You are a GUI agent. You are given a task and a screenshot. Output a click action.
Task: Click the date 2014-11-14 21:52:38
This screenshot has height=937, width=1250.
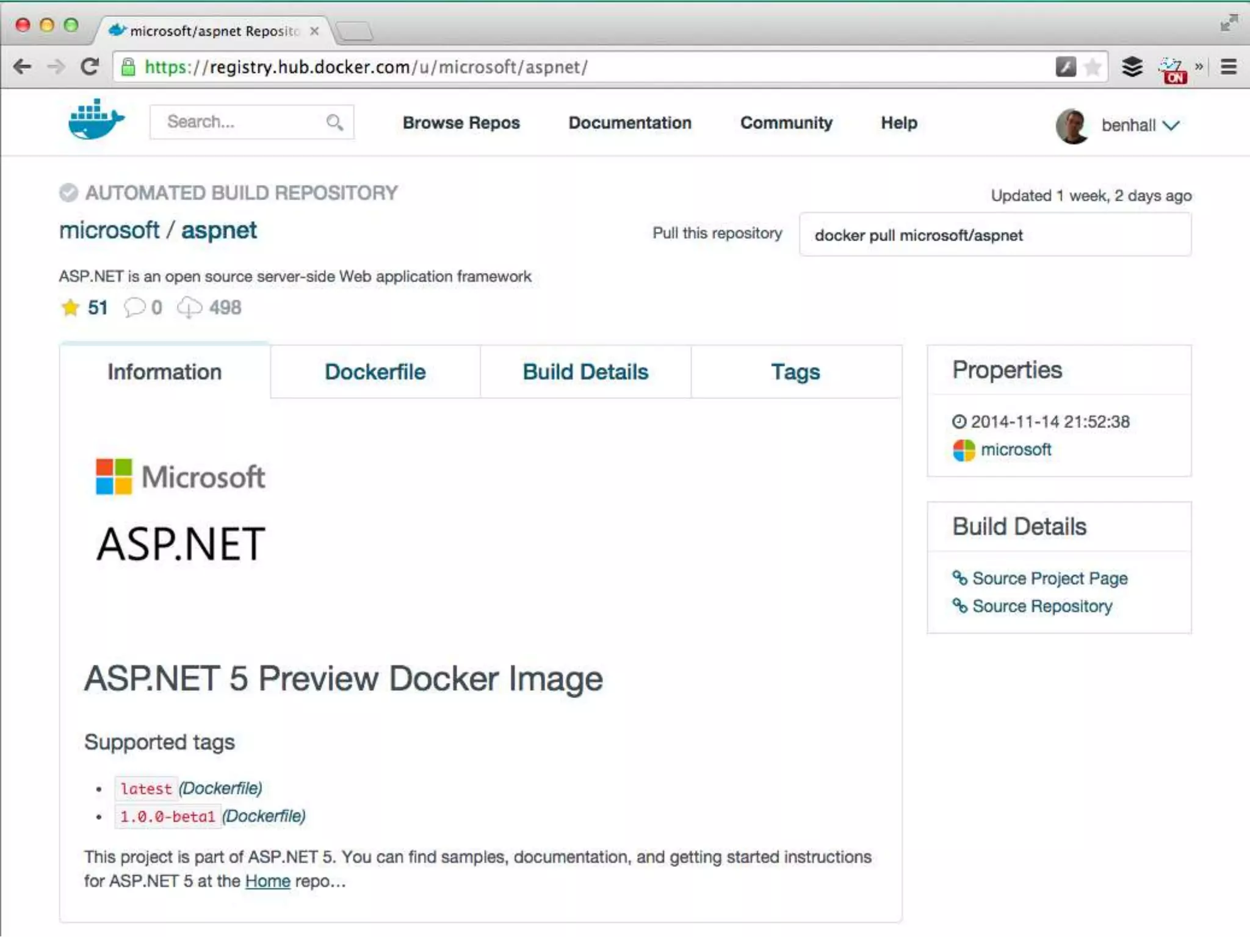click(1050, 422)
